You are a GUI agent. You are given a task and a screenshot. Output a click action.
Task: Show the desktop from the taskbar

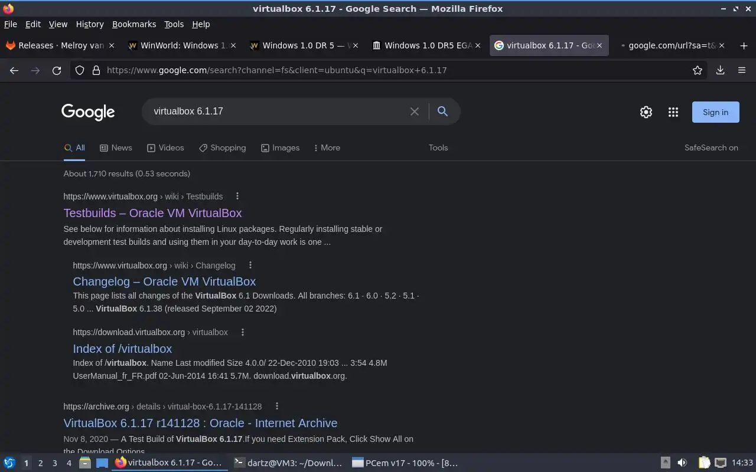coord(103,463)
